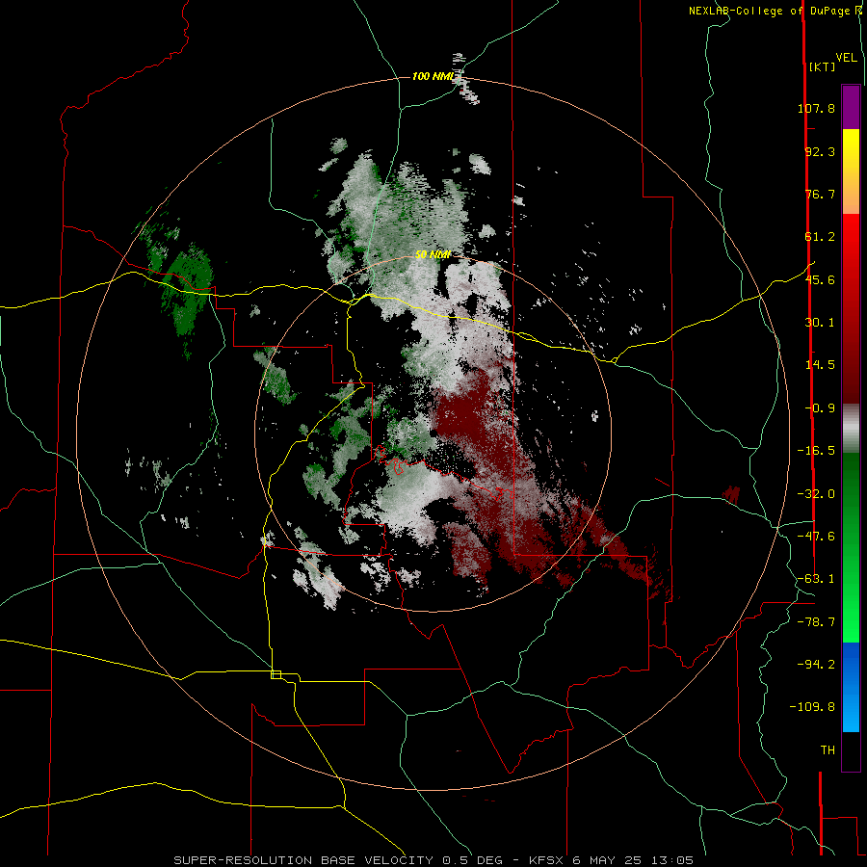Screen dimensions: 867x867
Task: Click the VEL legend heading
Action: click(847, 58)
